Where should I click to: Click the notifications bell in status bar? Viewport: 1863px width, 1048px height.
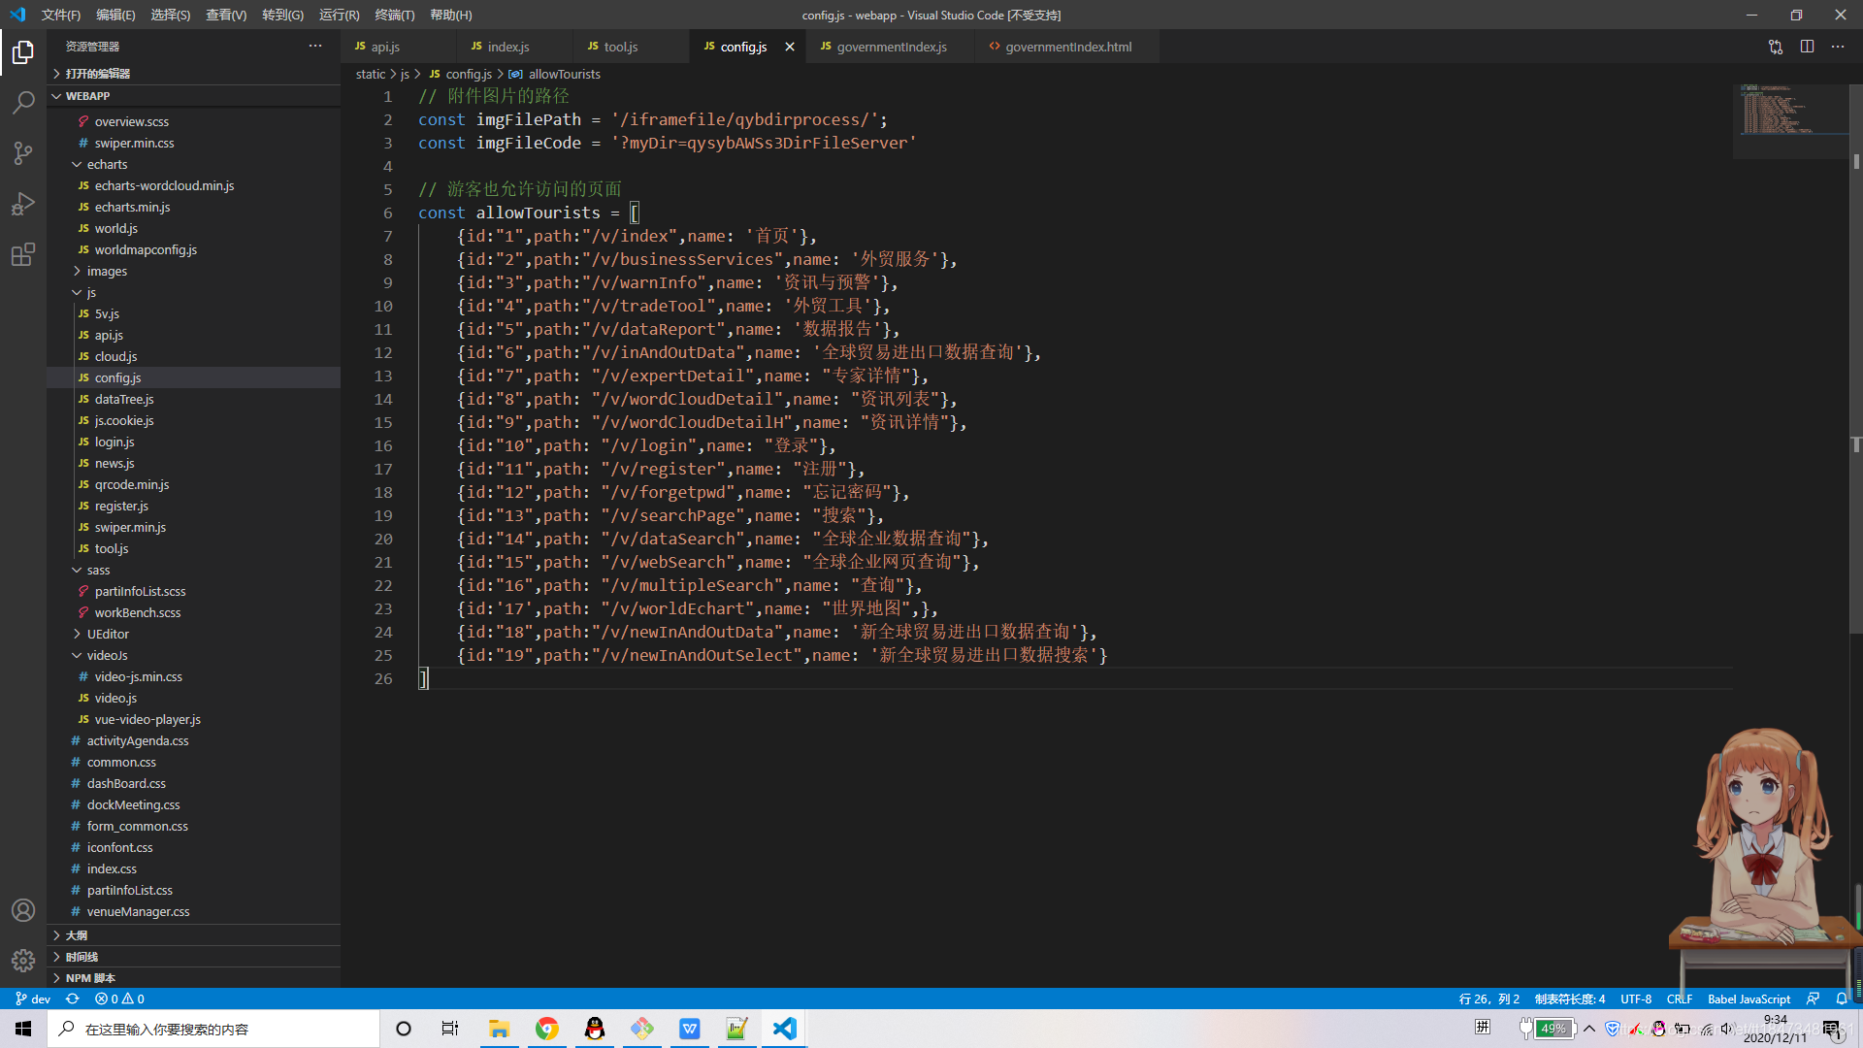coord(1843,999)
